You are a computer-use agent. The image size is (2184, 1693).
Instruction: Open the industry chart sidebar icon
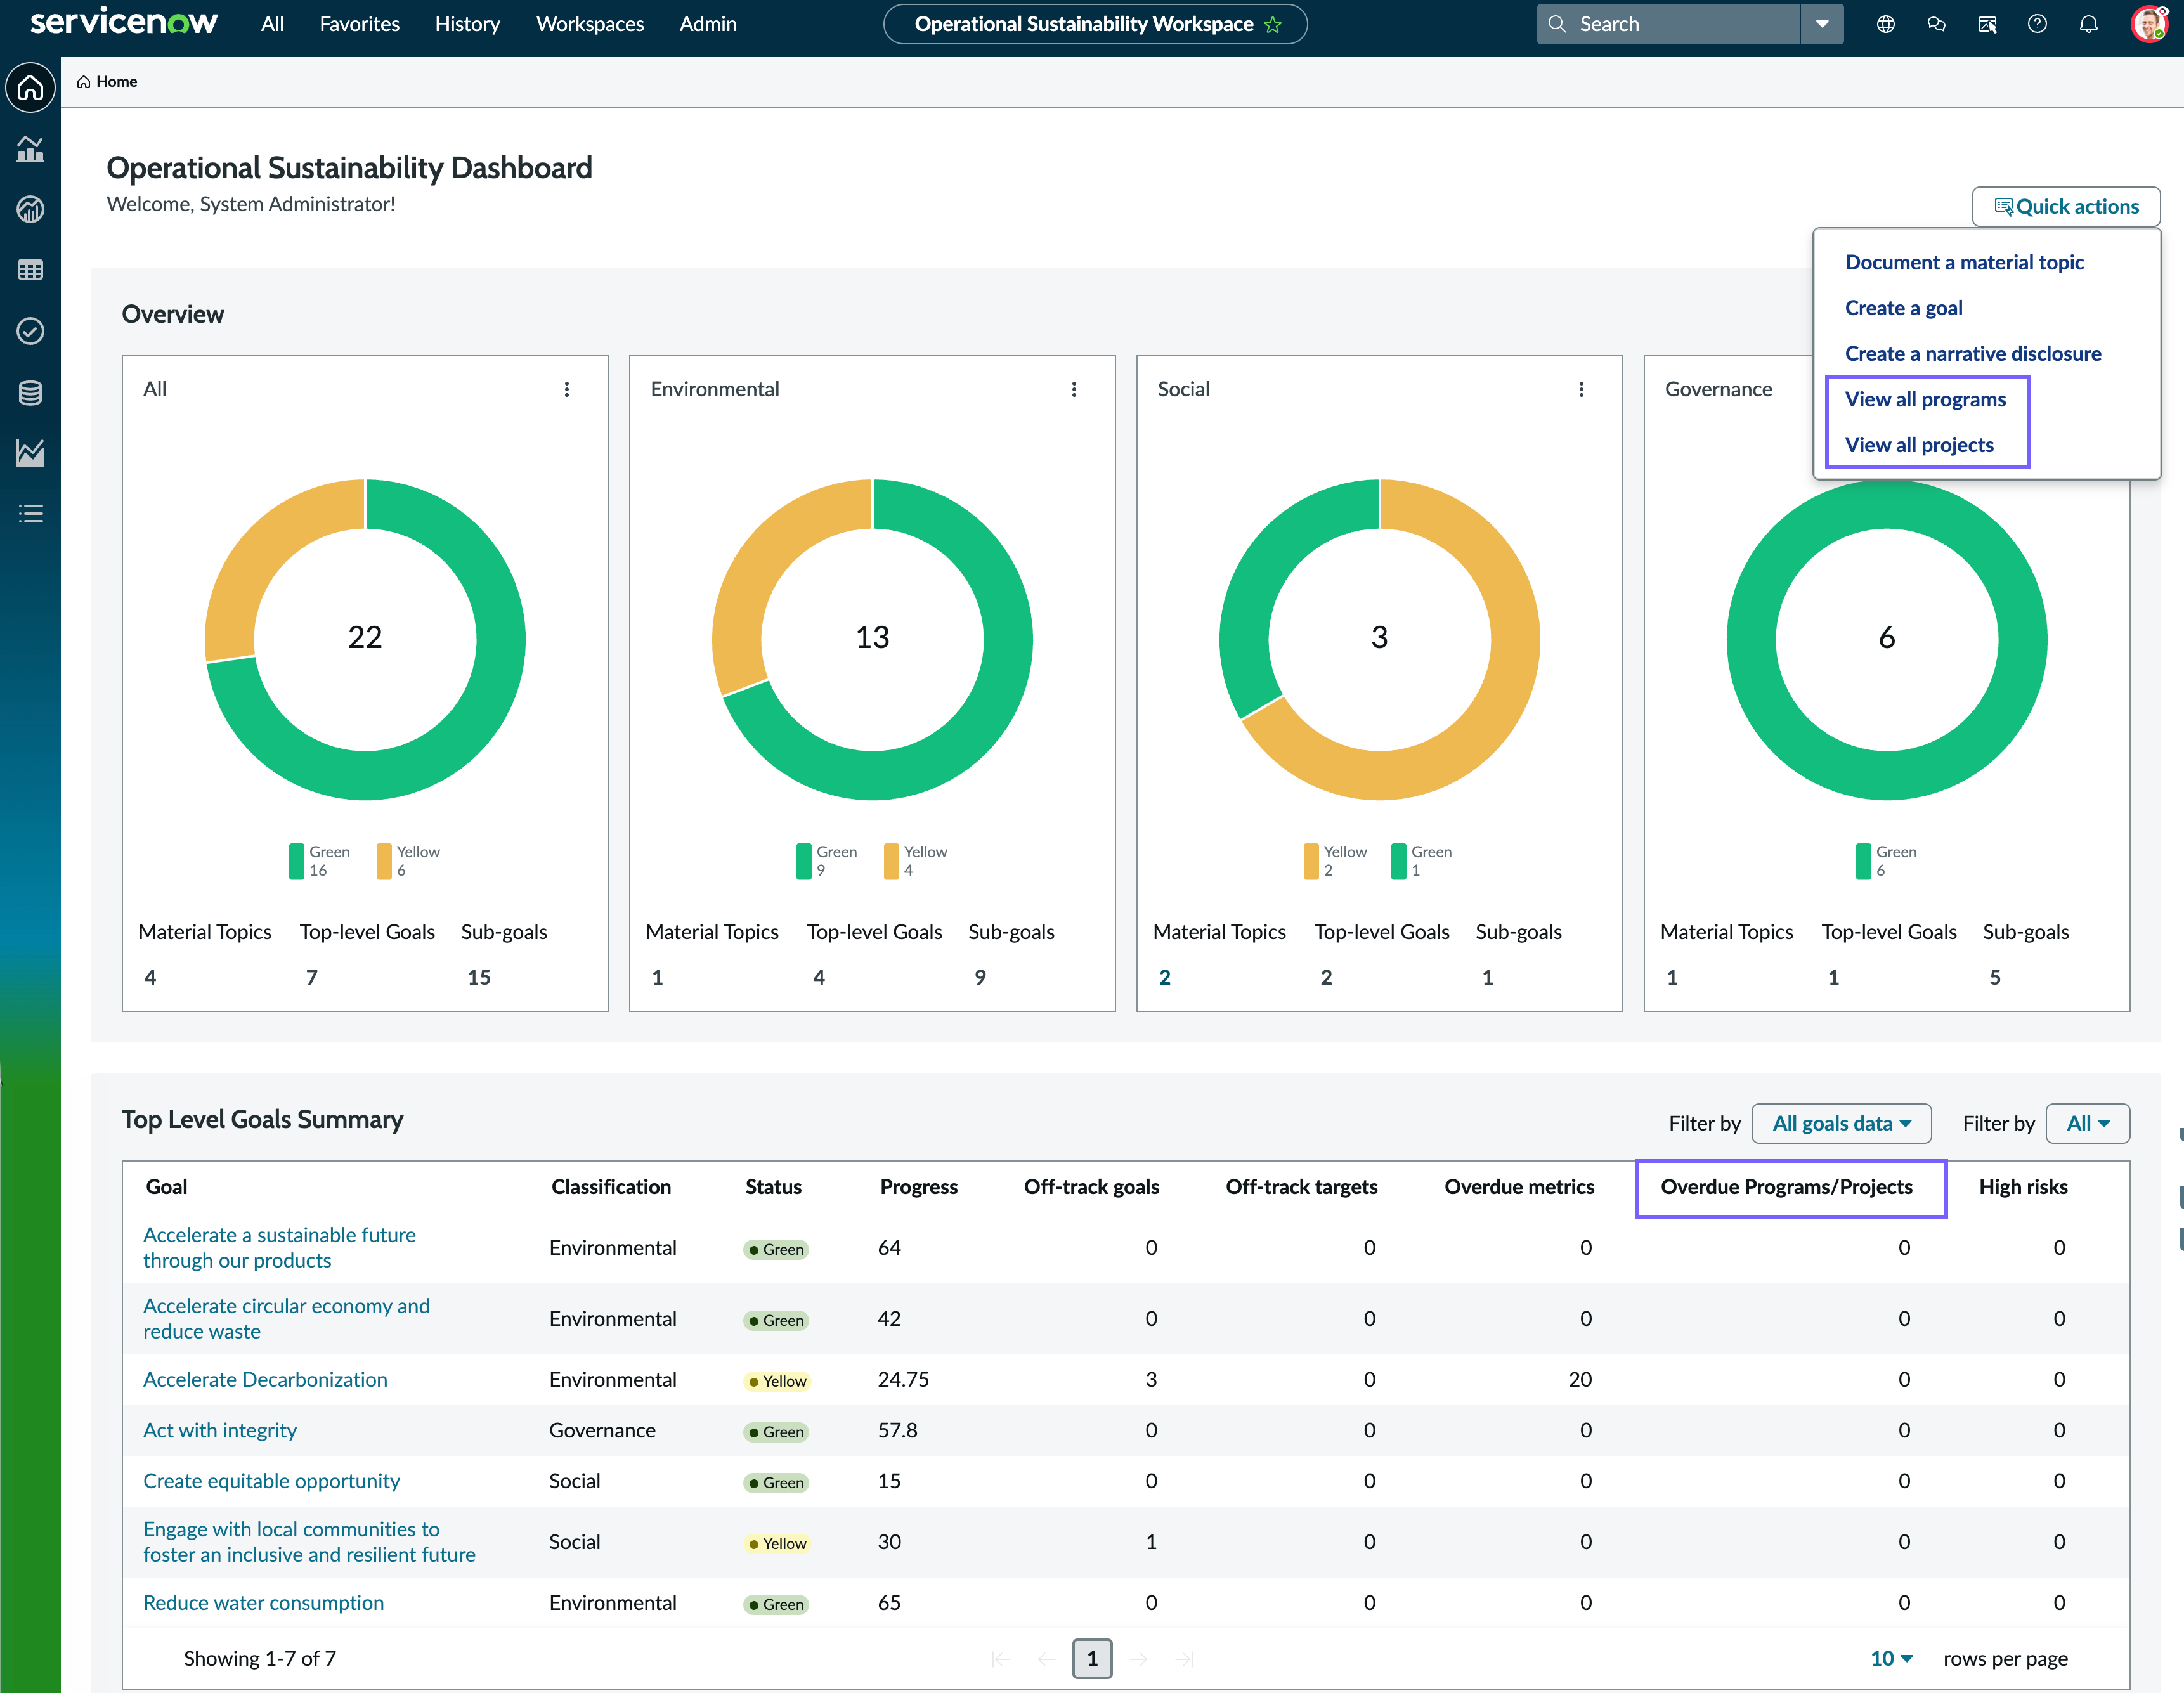[30, 149]
